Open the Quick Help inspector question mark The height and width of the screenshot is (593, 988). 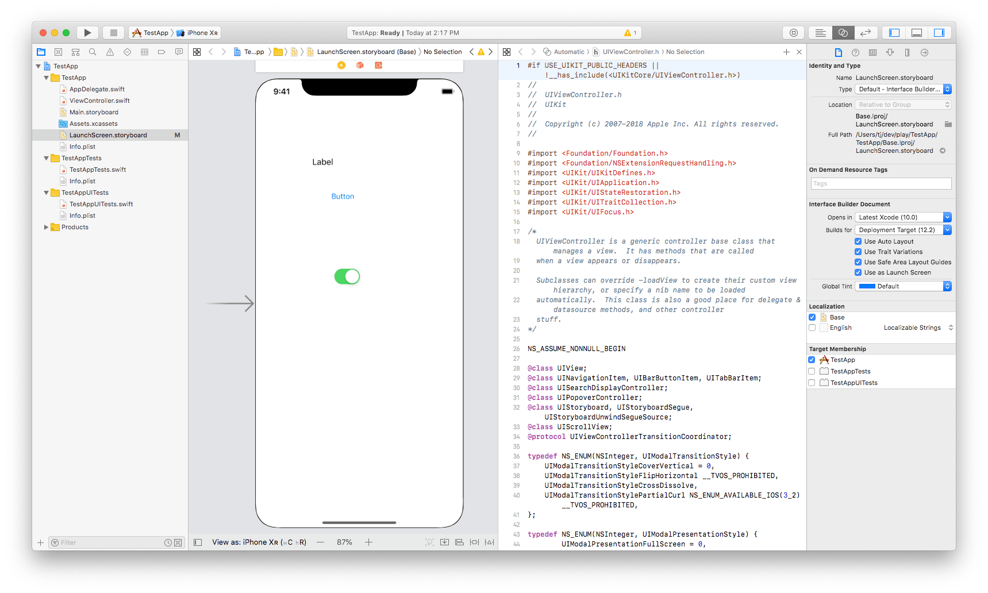[855, 52]
